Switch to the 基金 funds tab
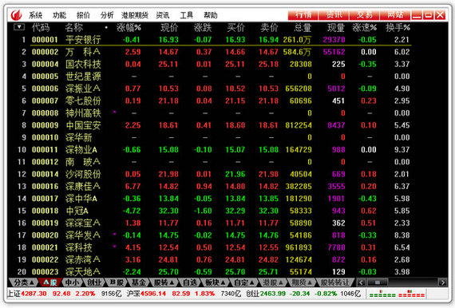This screenshot has height=308, width=455. pos(138,282)
